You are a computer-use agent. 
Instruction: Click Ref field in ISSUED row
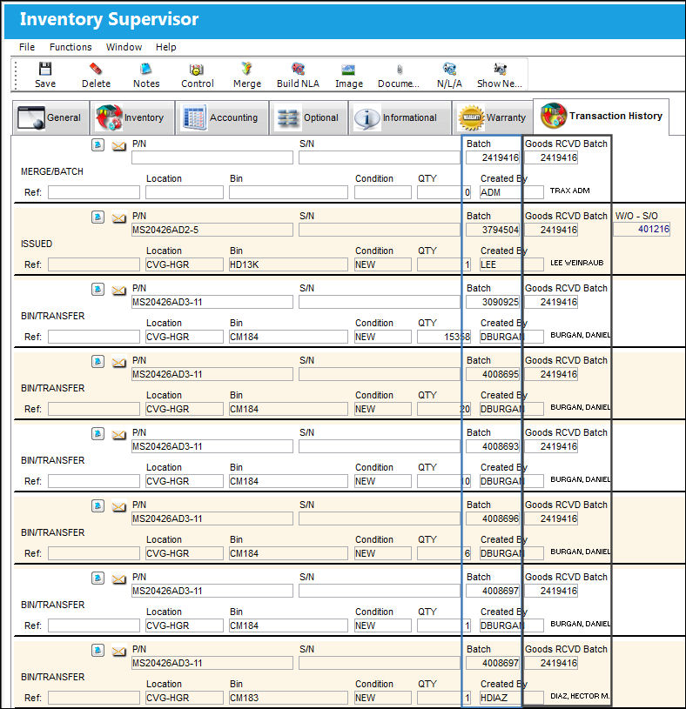[94, 264]
